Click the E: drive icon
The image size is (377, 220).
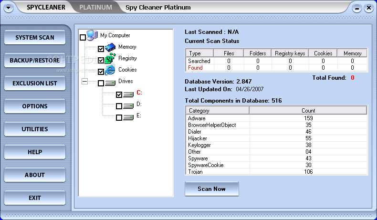coord(128,117)
